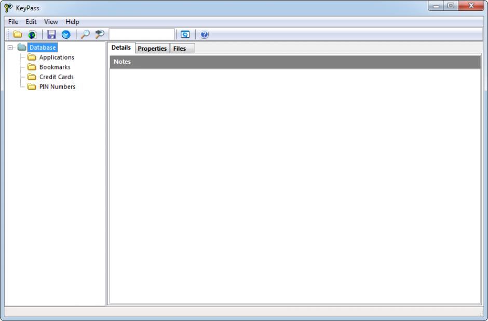The width and height of the screenshot is (488, 321).
Task: Click inside the Notes text area
Action: pyautogui.click(x=295, y=186)
